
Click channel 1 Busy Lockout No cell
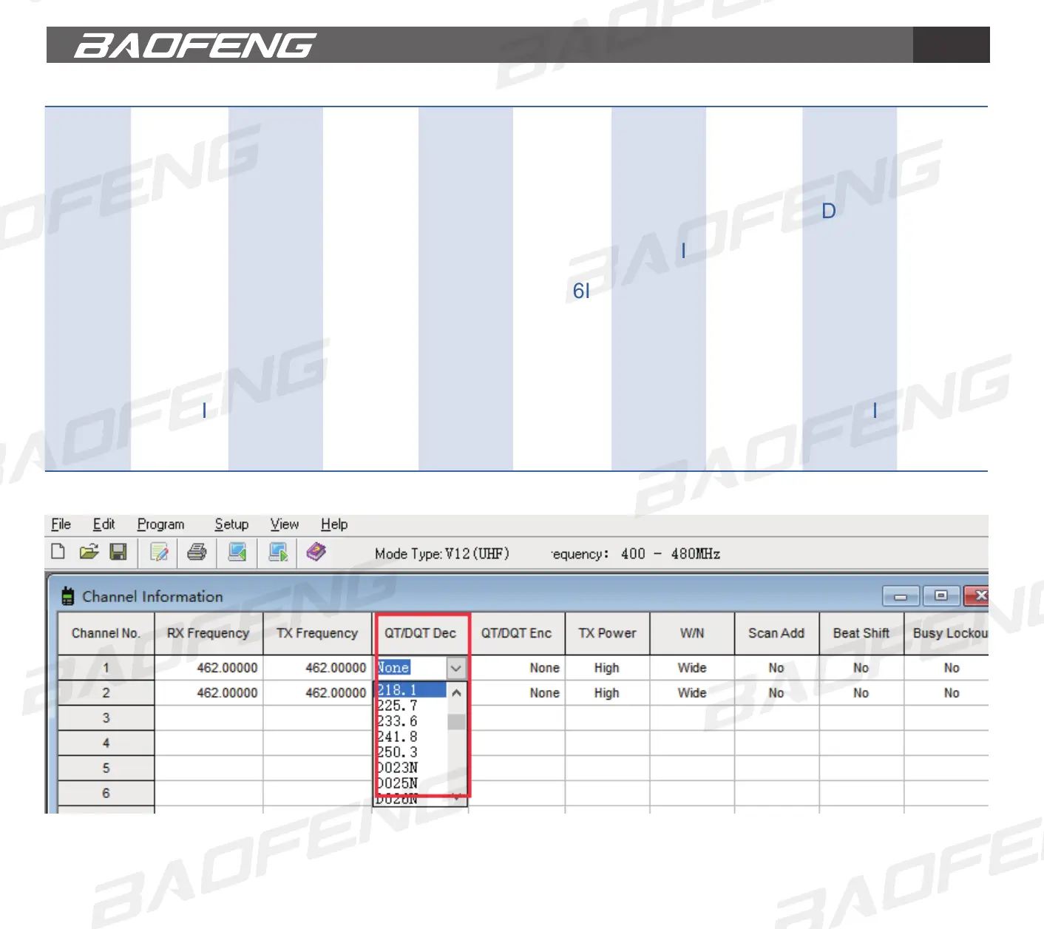[946, 668]
